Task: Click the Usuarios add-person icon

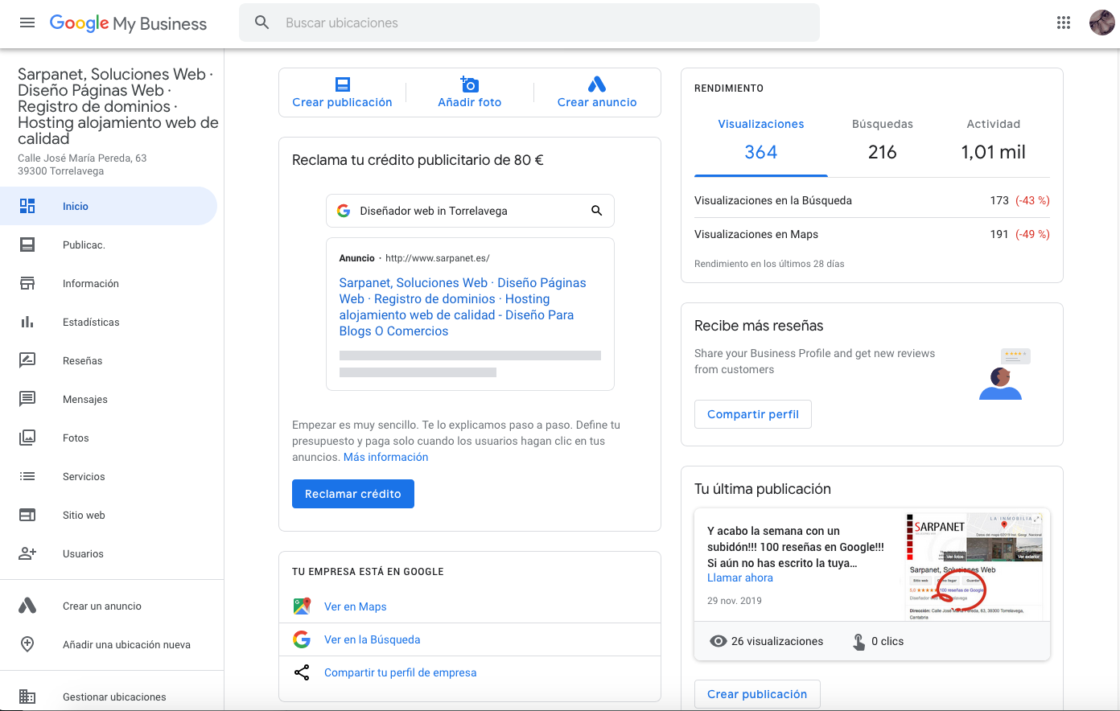Action: [27, 553]
